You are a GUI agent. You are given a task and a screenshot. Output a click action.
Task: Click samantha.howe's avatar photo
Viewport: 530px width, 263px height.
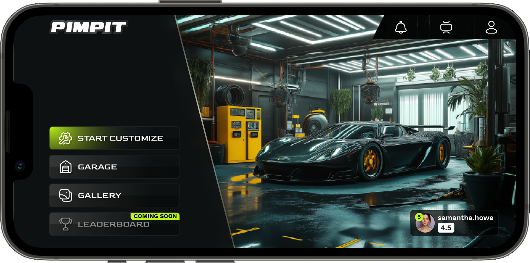(425, 223)
